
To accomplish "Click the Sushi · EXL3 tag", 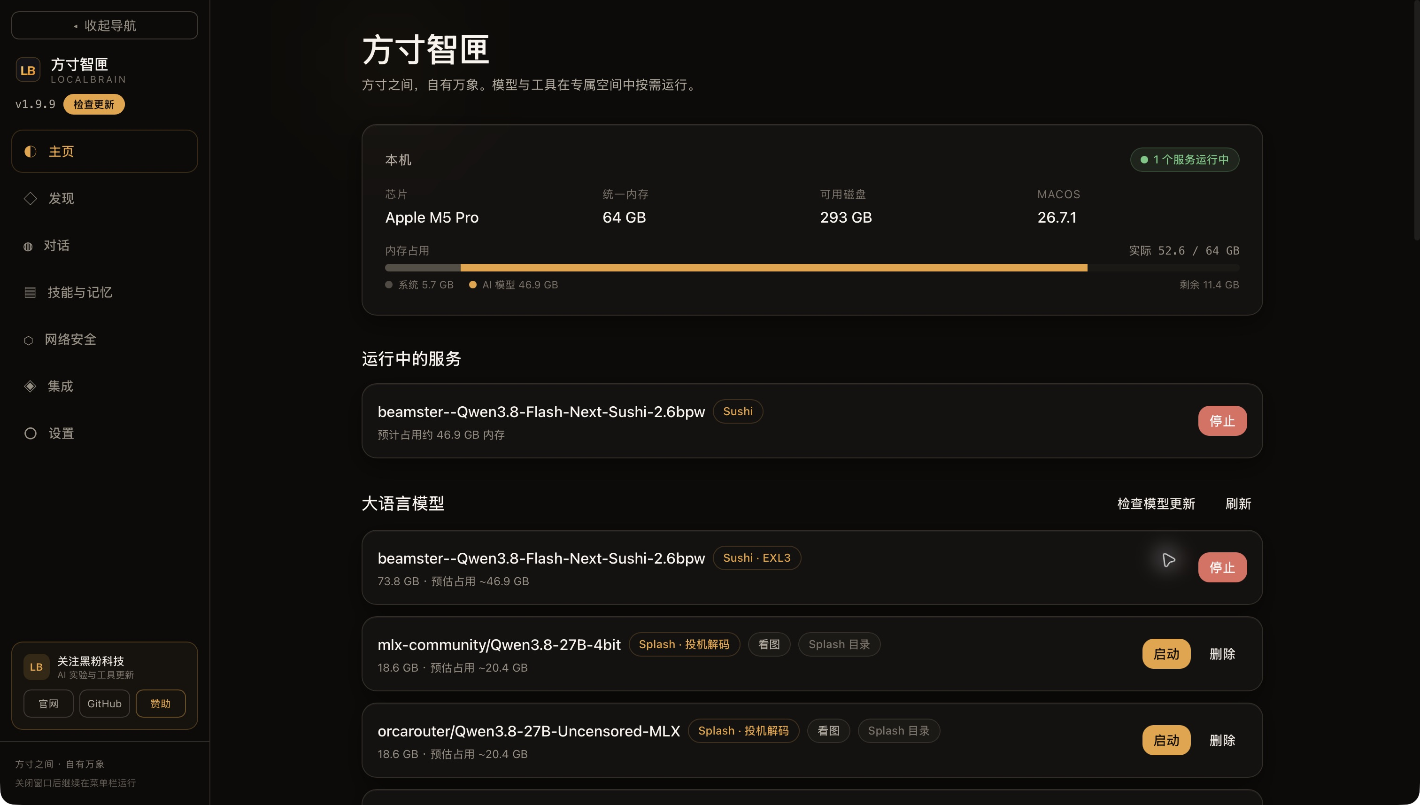I will (756, 558).
